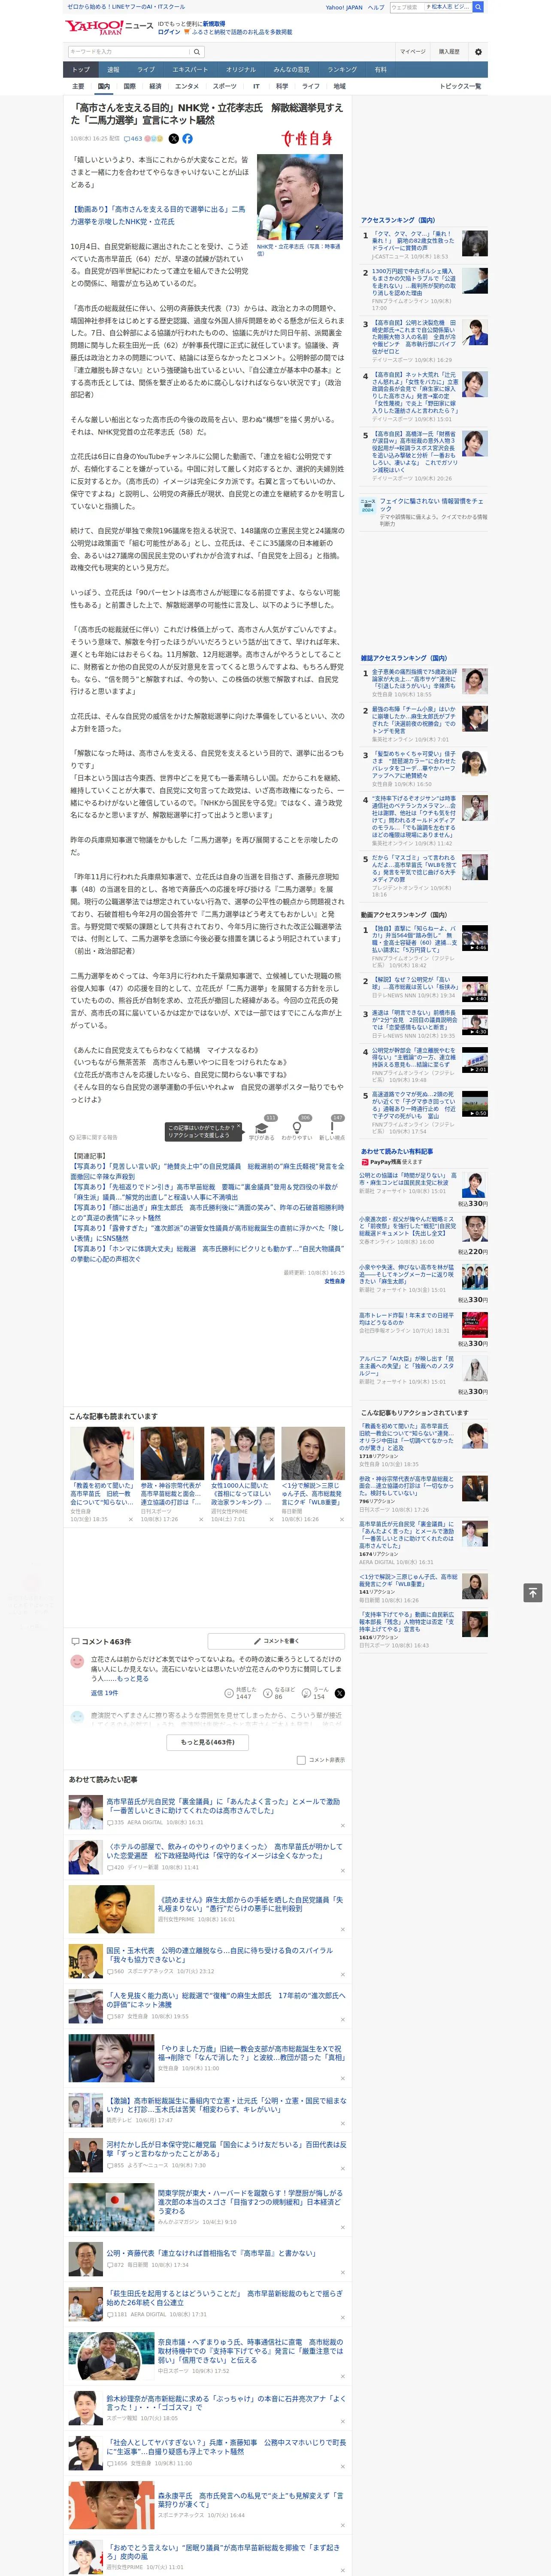The width and height of the screenshot is (551, 2576).
Task: Open the ランキング navigation tab
Action: [x=342, y=69]
